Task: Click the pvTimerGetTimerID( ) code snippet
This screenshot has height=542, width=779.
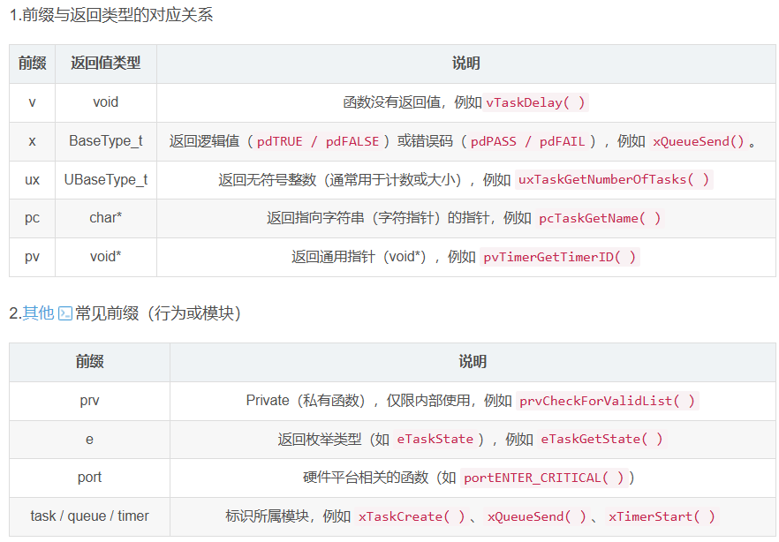Action: coord(560,257)
